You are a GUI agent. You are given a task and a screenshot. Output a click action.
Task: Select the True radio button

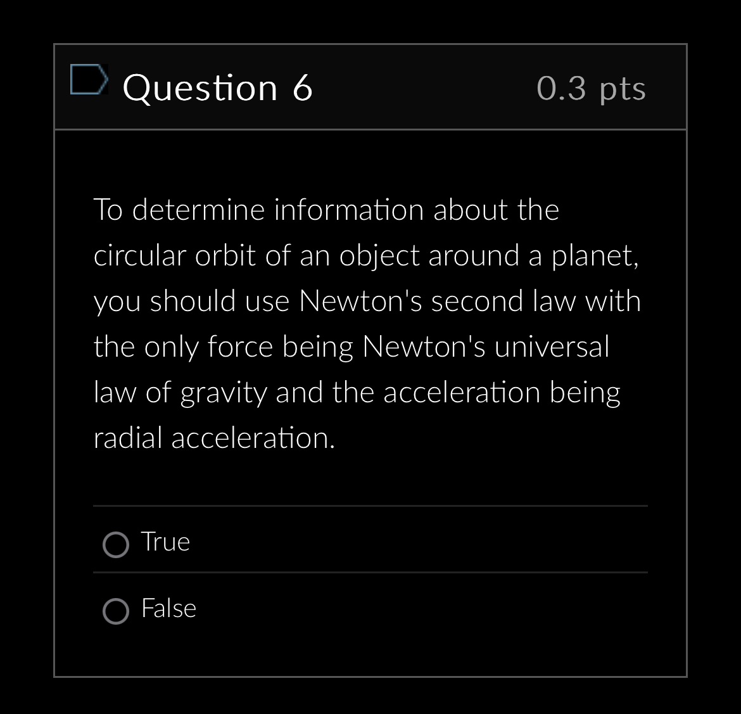[115, 544]
